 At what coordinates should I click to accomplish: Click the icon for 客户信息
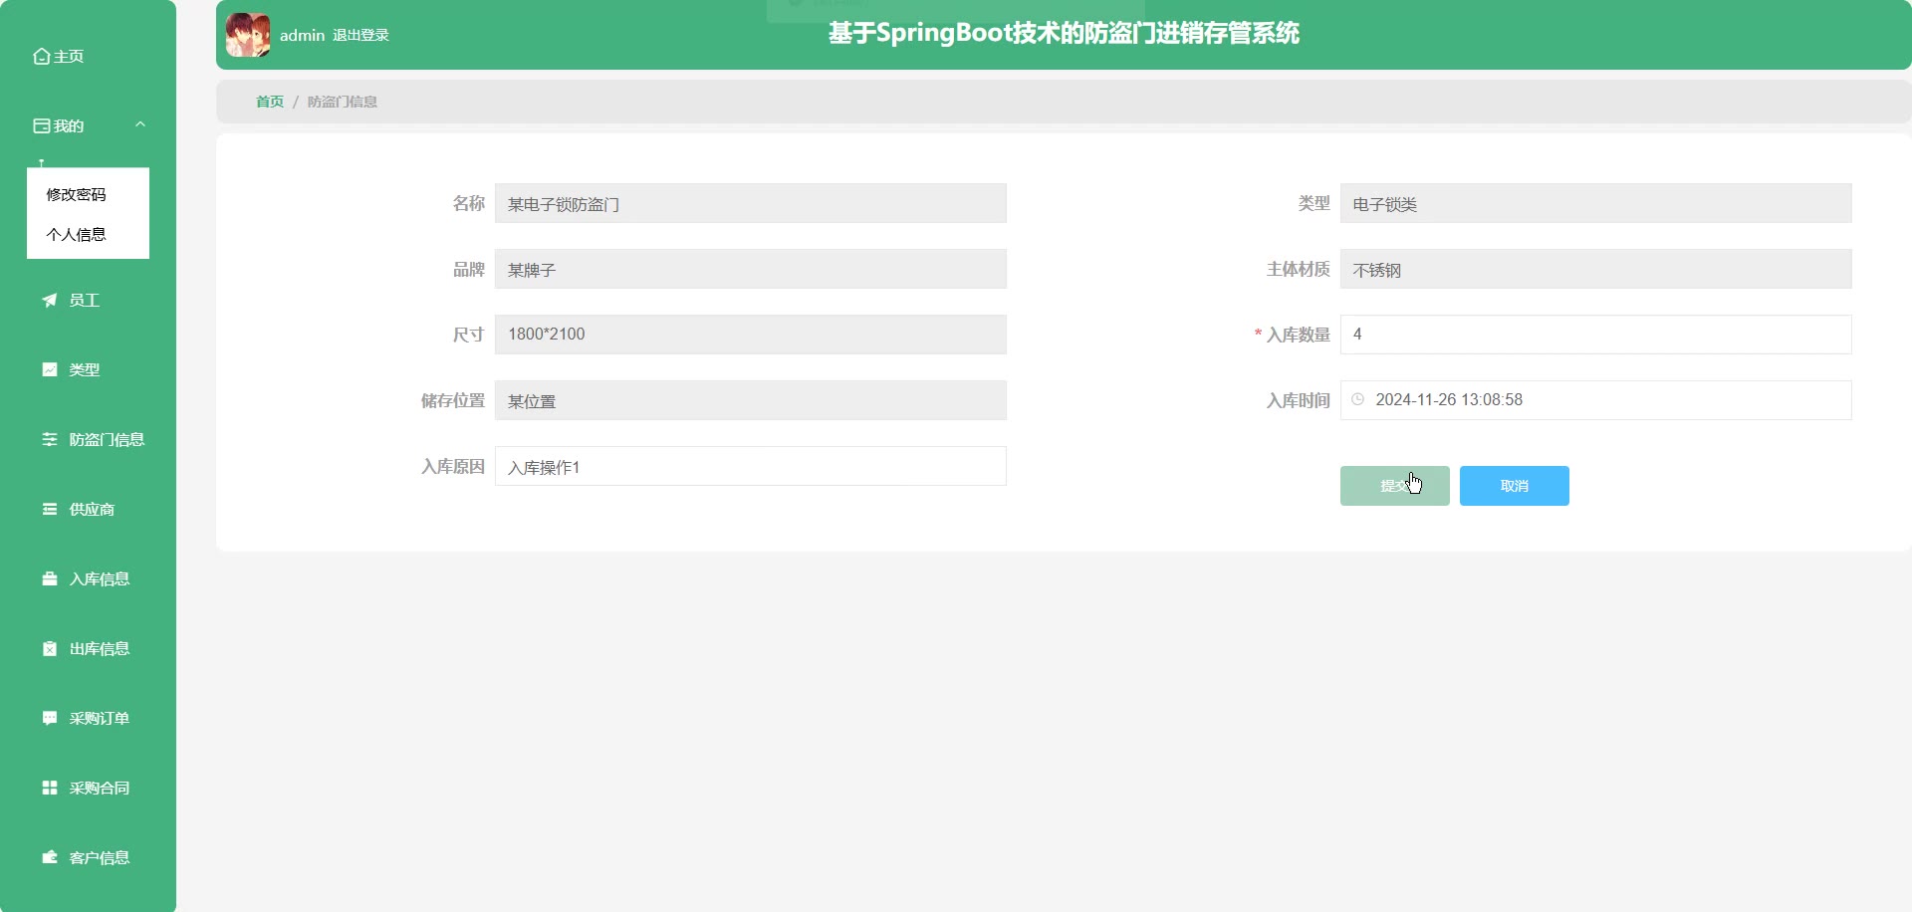[50, 857]
